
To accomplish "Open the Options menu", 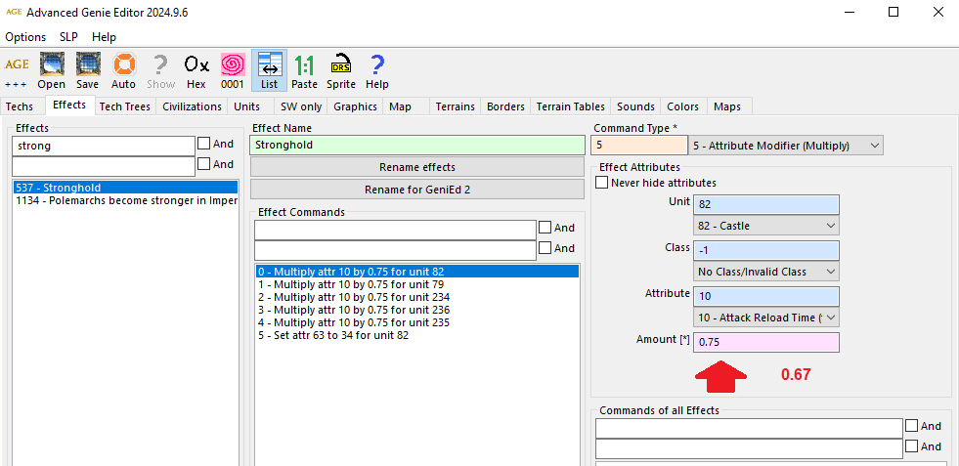I will point(25,37).
